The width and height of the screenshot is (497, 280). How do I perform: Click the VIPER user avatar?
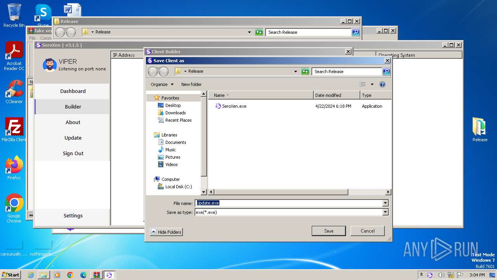[50, 65]
